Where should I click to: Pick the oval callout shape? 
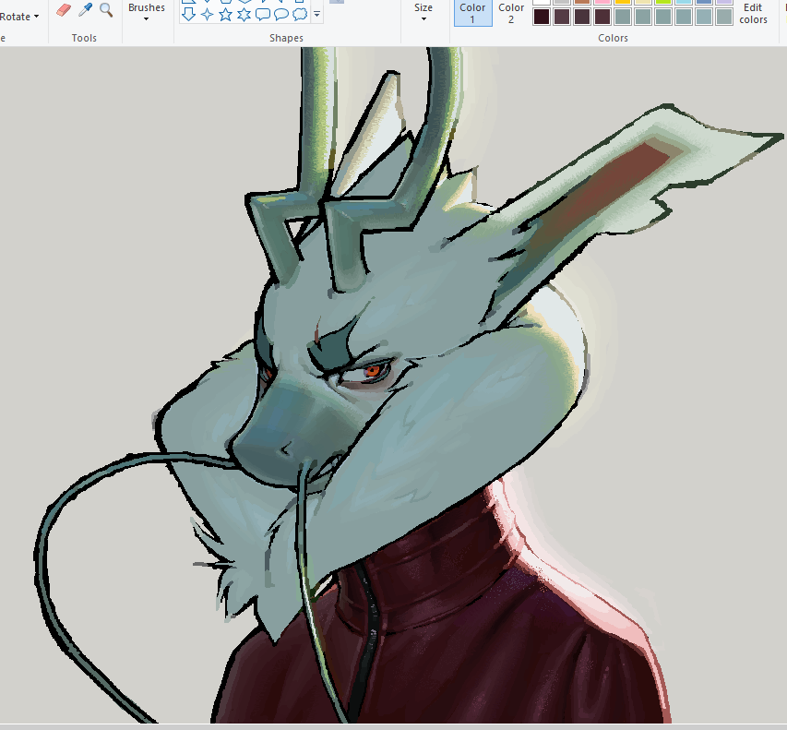point(281,15)
